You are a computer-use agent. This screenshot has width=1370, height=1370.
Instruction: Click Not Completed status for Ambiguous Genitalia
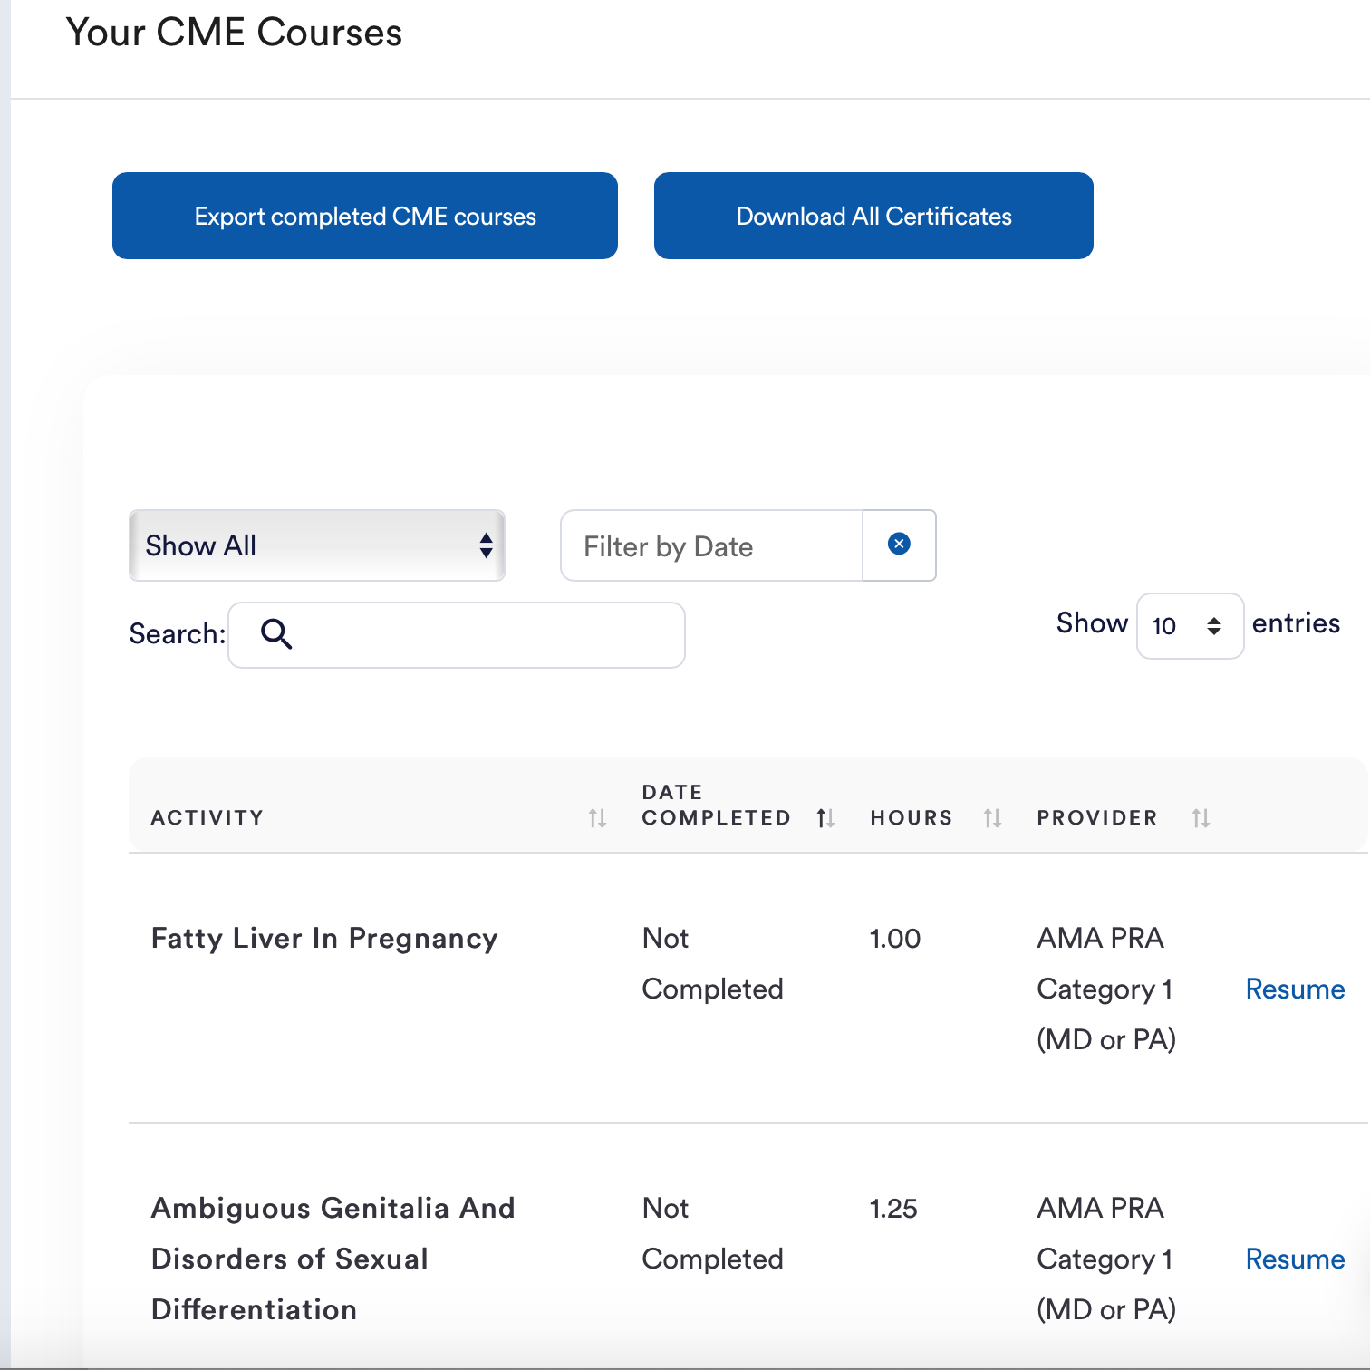coord(712,1233)
